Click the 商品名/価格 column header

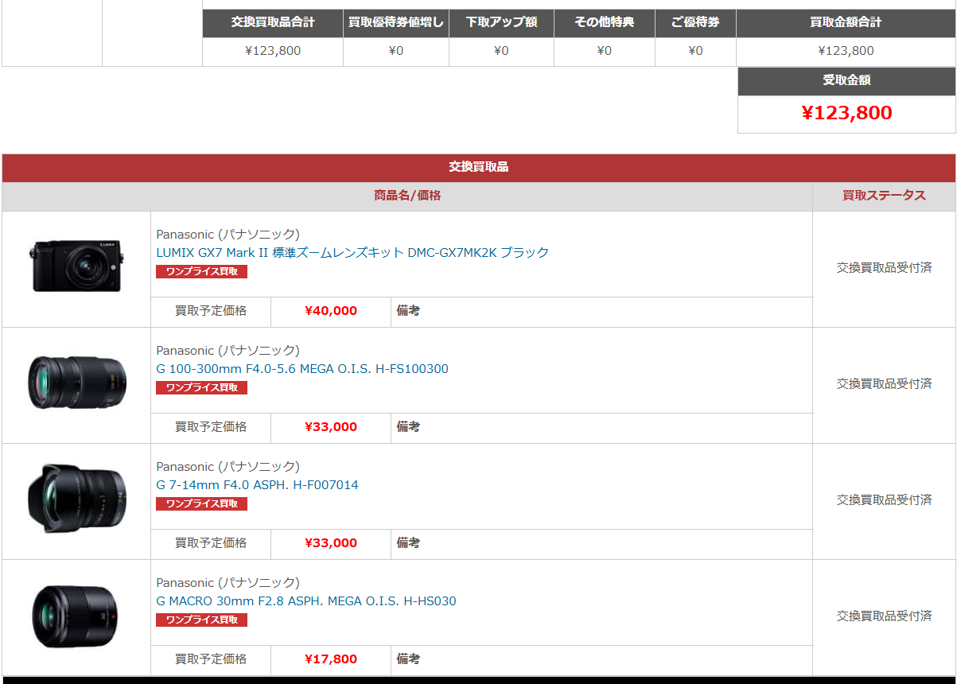[407, 196]
